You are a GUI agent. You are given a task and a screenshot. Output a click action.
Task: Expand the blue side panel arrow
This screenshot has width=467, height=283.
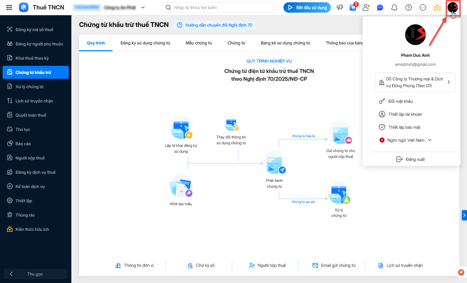tap(464, 215)
